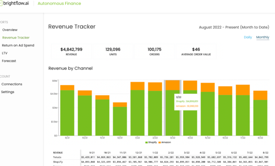Open Connections under Account
This screenshot has width=275, height=166.
coord(12,84)
